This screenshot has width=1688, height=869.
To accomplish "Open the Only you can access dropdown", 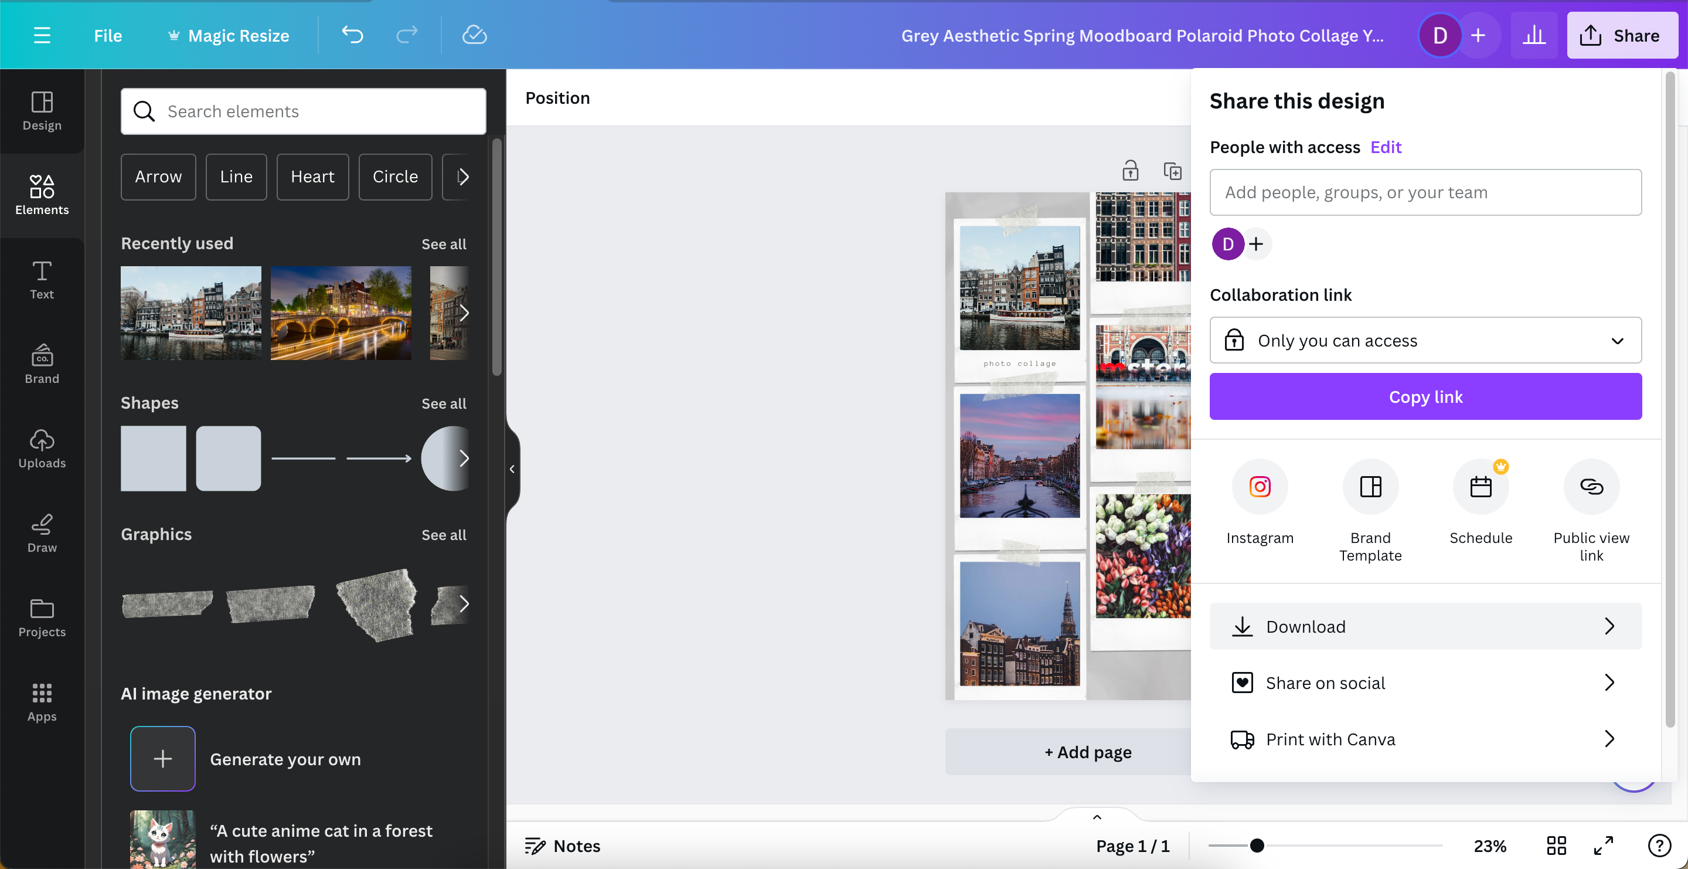I will (1425, 340).
